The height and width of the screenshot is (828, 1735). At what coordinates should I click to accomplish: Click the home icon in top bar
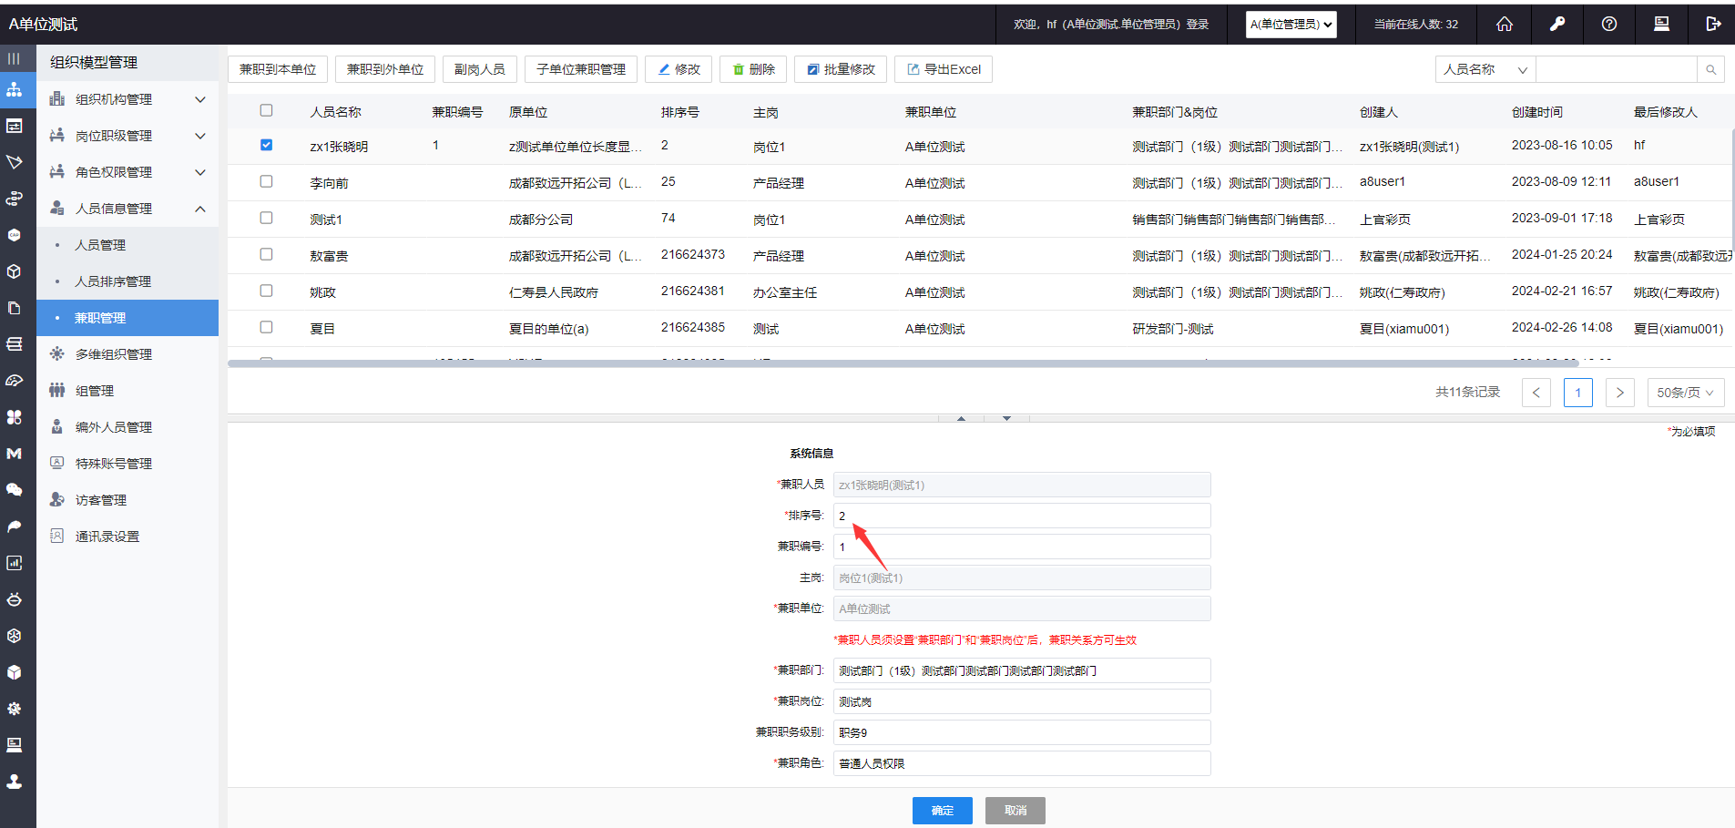(1505, 25)
